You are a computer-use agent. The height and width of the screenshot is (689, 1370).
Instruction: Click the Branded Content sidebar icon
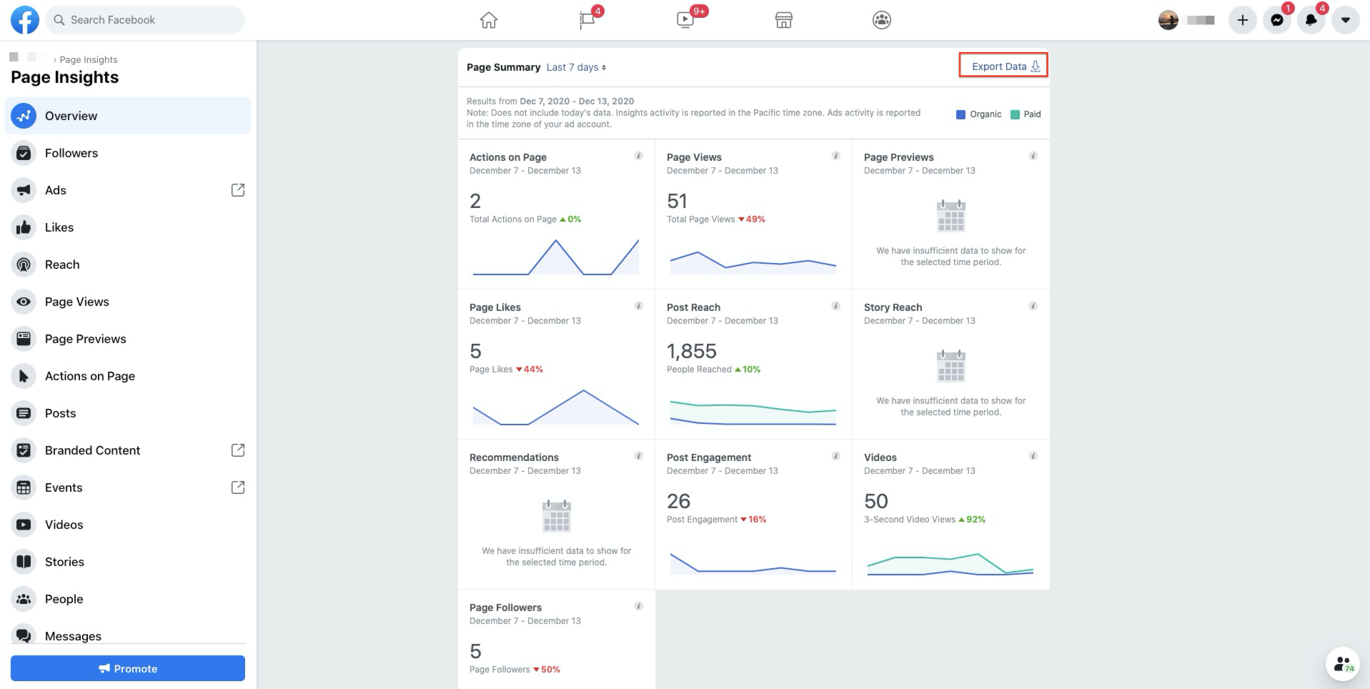24,450
